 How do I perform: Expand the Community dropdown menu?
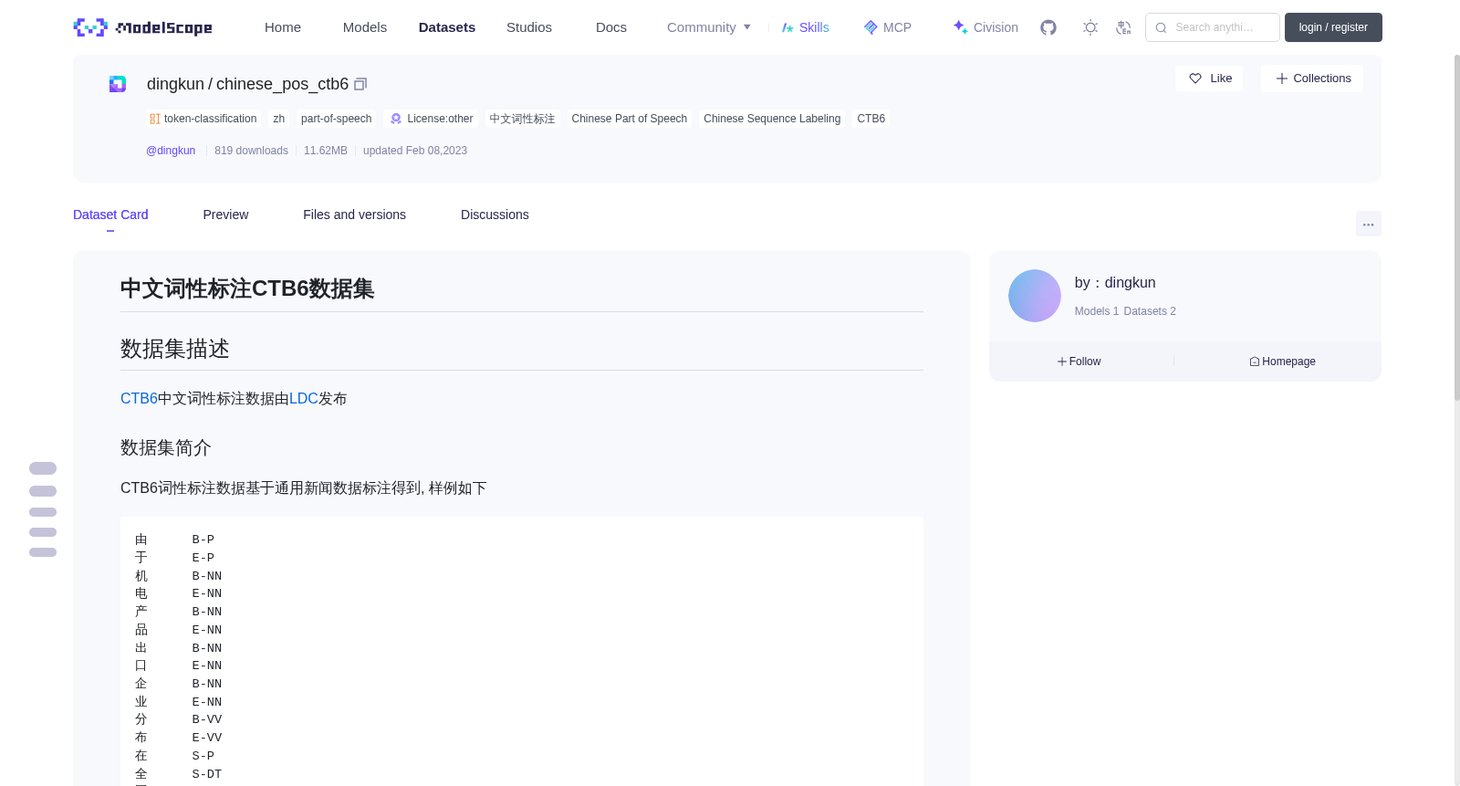click(x=709, y=27)
